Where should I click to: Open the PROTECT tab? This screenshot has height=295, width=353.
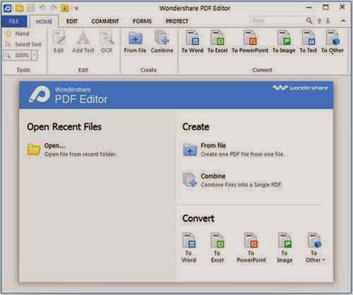pos(177,21)
